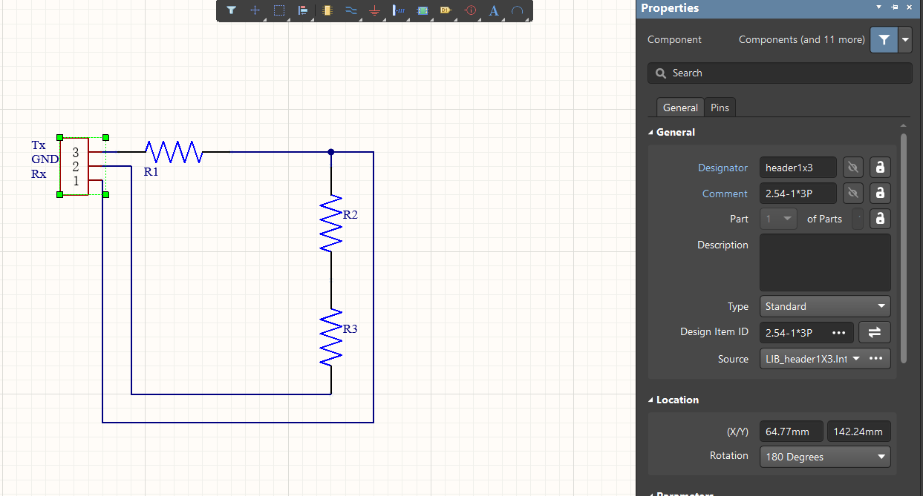Click the GND pin label
Viewport: 923px width, 496px height.
tap(45, 159)
